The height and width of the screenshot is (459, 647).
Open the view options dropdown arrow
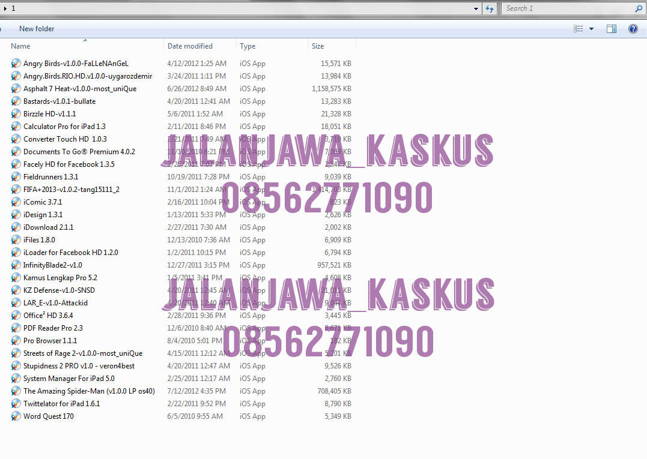point(591,29)
